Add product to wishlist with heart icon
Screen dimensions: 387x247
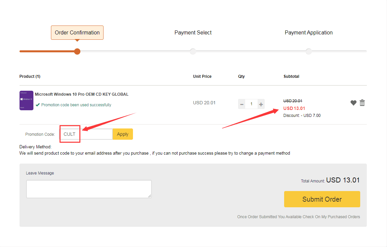(x=353, y=103)
